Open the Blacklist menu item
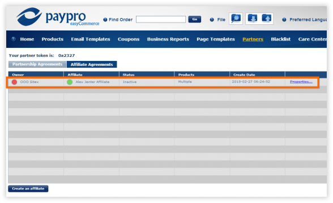 coord(280,39)
